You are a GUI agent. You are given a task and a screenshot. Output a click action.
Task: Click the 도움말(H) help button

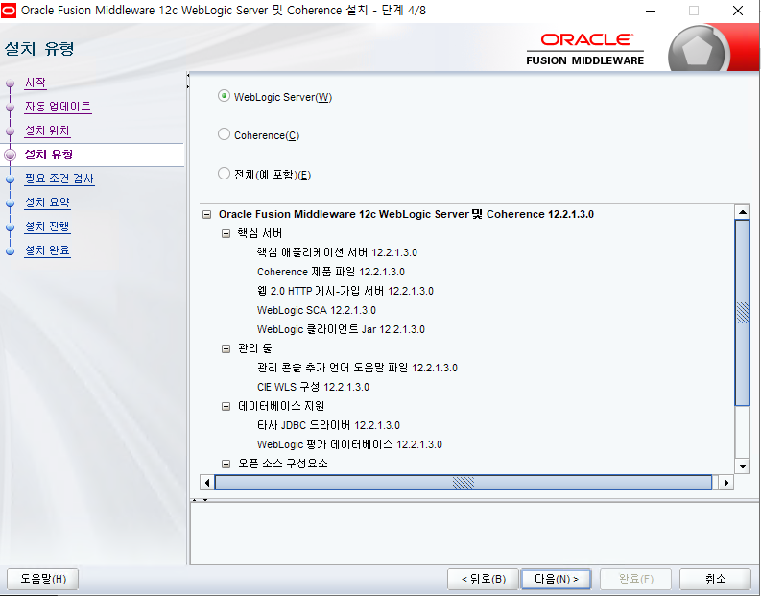(x=43, y=579)
